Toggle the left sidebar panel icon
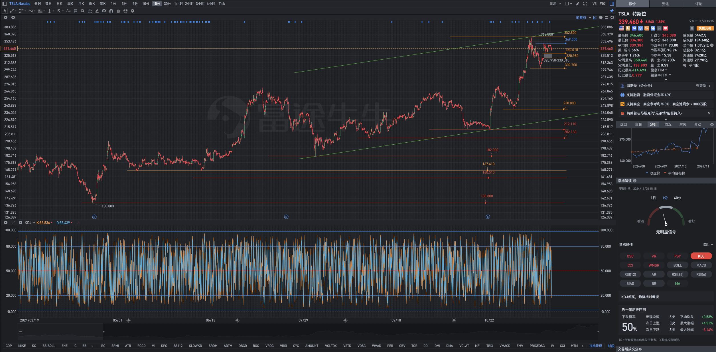 point(5,4)
